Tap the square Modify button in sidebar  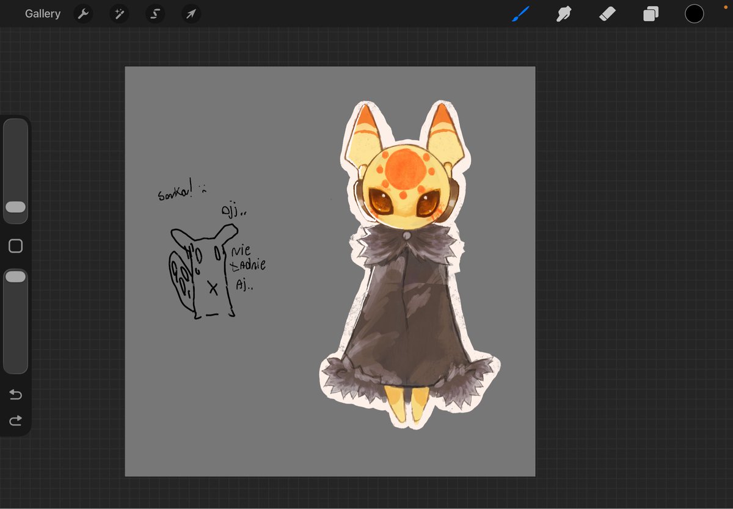point(16,246)
